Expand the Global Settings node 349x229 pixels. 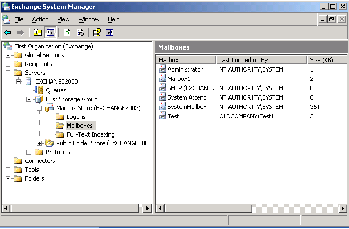8,55
